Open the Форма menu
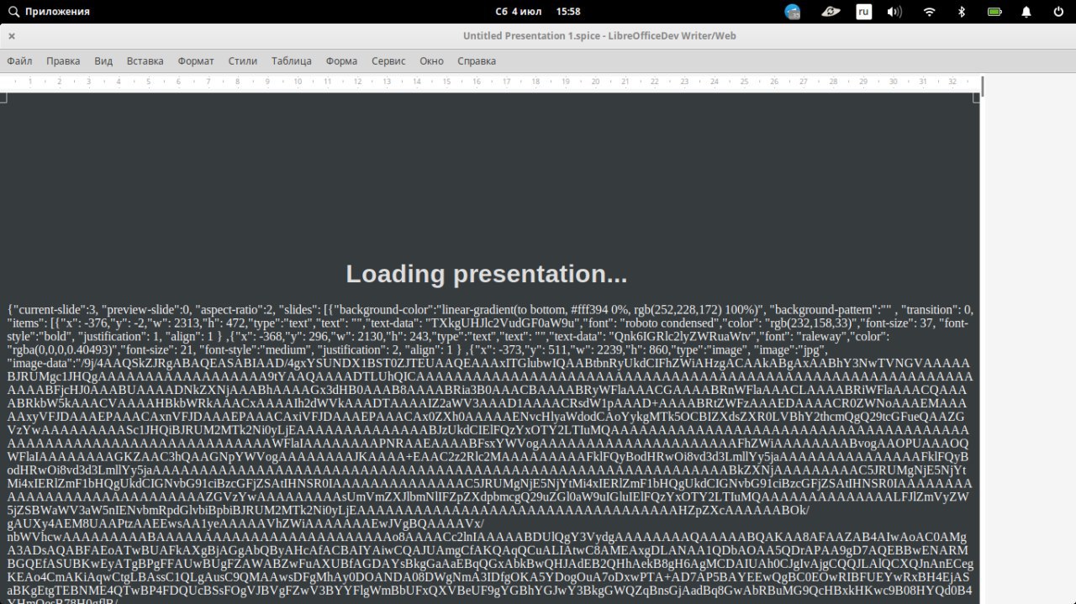 tap(341, 61)
